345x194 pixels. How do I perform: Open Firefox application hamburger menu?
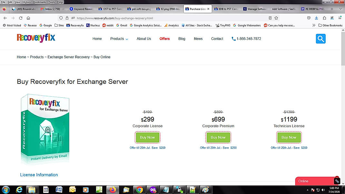tap(340, 18)
